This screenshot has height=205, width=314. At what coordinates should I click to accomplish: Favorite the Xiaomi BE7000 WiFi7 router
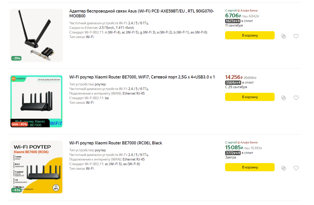(x=296, y=98)
